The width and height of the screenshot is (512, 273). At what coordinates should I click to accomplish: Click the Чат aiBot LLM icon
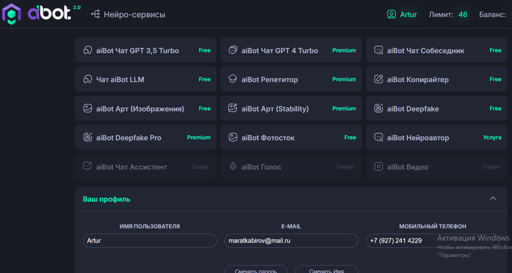(88, 79)
